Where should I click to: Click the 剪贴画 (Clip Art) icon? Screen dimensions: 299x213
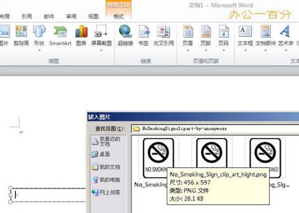coord(21,35)
